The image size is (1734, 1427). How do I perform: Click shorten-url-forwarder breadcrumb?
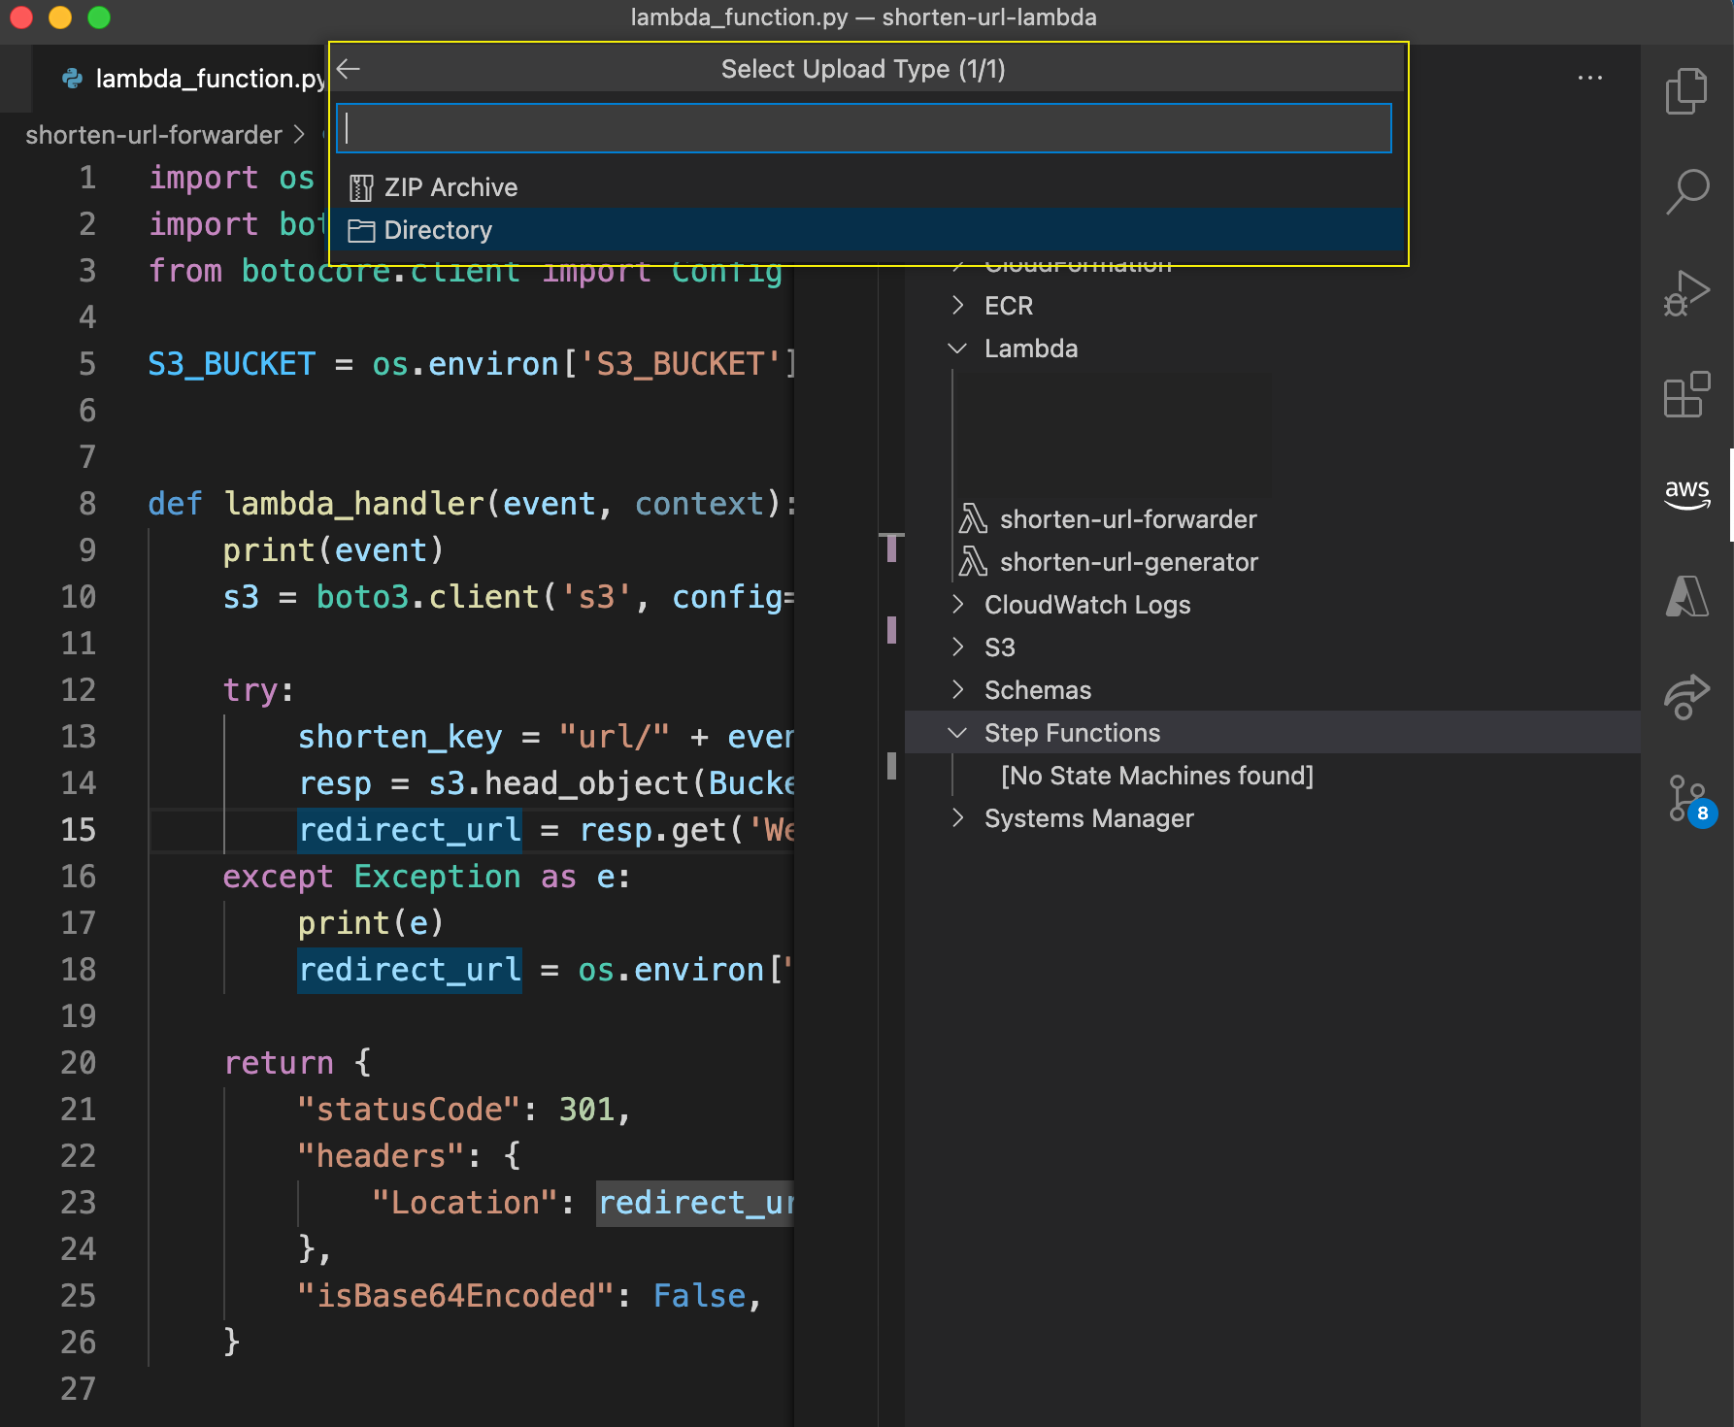[x=153, y=135]
